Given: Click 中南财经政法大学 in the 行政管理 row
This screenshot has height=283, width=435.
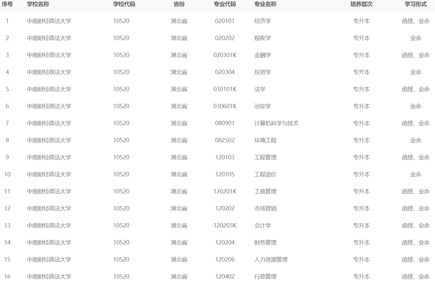Looking at the screenshot, I should point(49,277).
